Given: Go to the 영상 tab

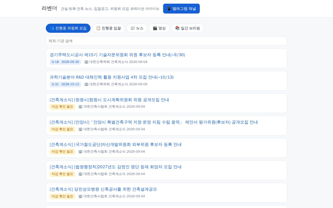Looking at the screenshot, I should click(159, 28).
